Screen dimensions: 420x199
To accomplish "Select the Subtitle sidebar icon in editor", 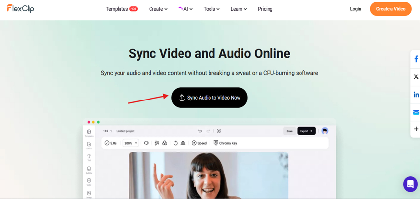I will coord(89,170).
